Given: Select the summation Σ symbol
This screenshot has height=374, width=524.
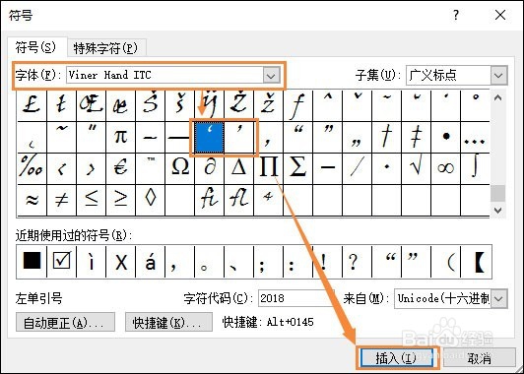Looking at the screenshot, I should [297, 168].
